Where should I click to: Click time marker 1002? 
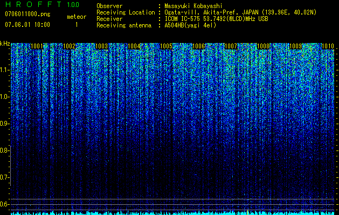pos(69,46)
